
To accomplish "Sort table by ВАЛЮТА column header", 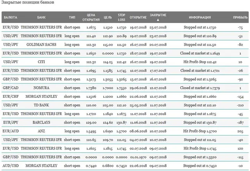I will click(11, 17).
